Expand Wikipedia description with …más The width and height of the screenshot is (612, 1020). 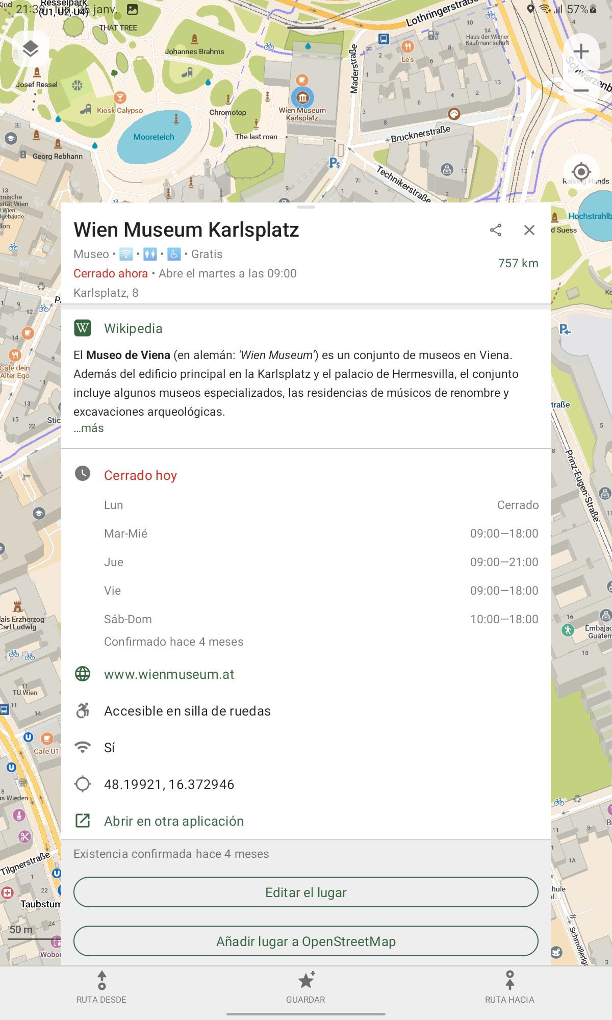89,428
